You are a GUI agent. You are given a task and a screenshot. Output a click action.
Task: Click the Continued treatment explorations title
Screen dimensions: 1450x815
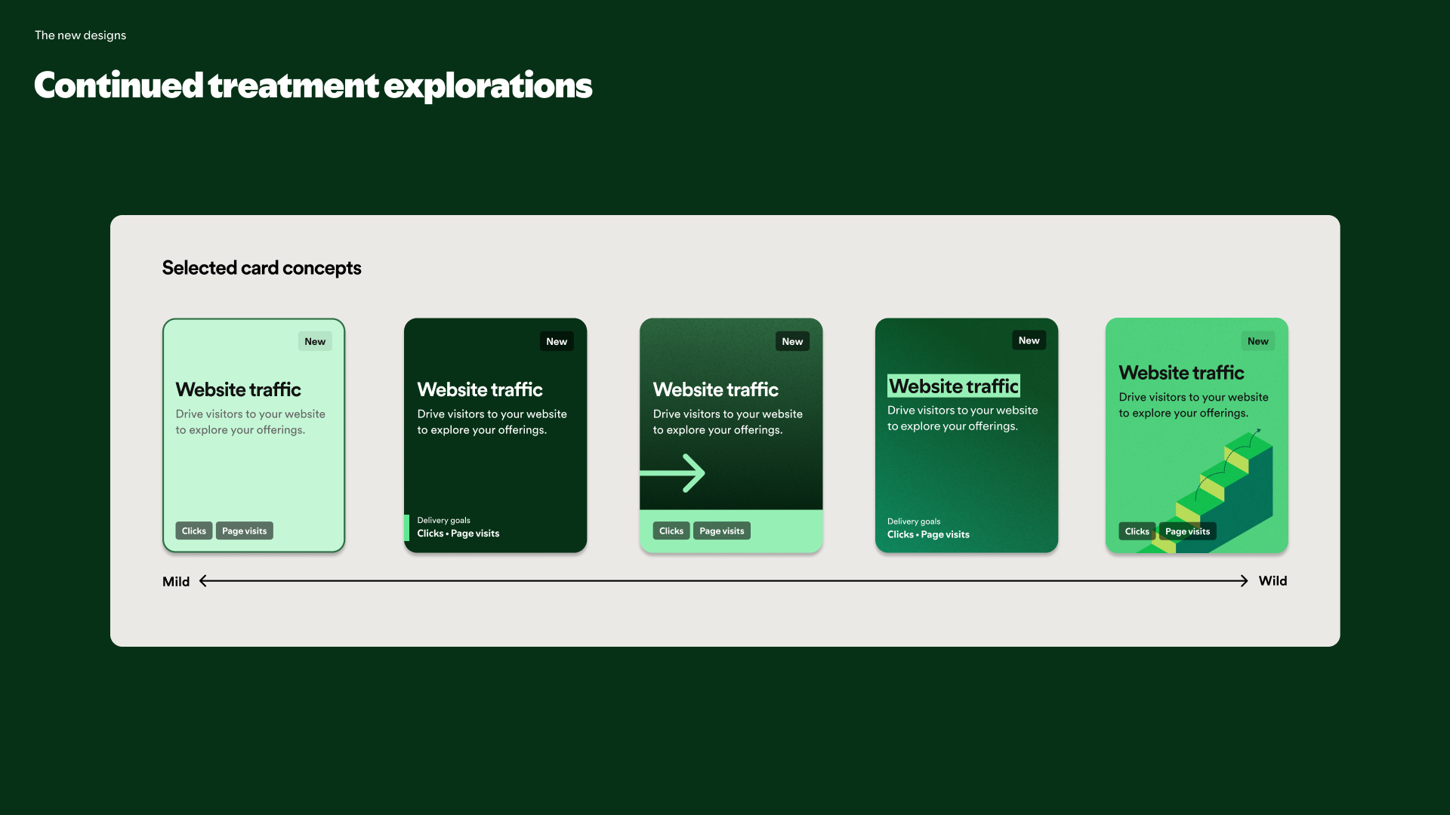tap(313, 85)
